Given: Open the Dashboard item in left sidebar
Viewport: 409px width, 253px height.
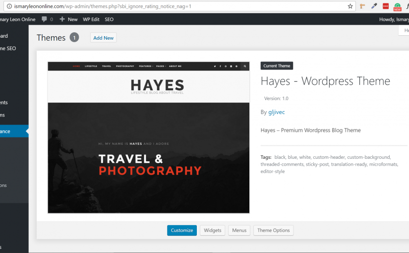Looking at the screenshot, I should pyautogui.click(x=14, y=36).
